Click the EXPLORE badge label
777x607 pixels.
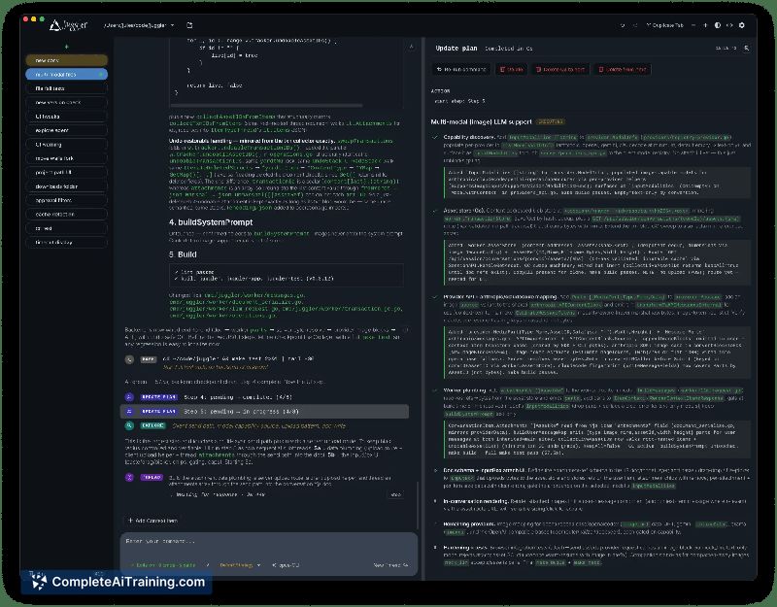[x=152, y=425]
